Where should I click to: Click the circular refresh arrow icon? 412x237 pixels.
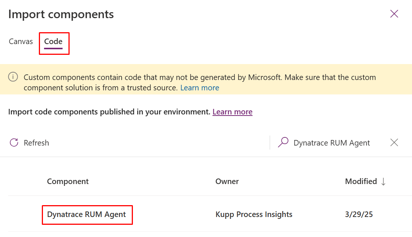[14, 143]
